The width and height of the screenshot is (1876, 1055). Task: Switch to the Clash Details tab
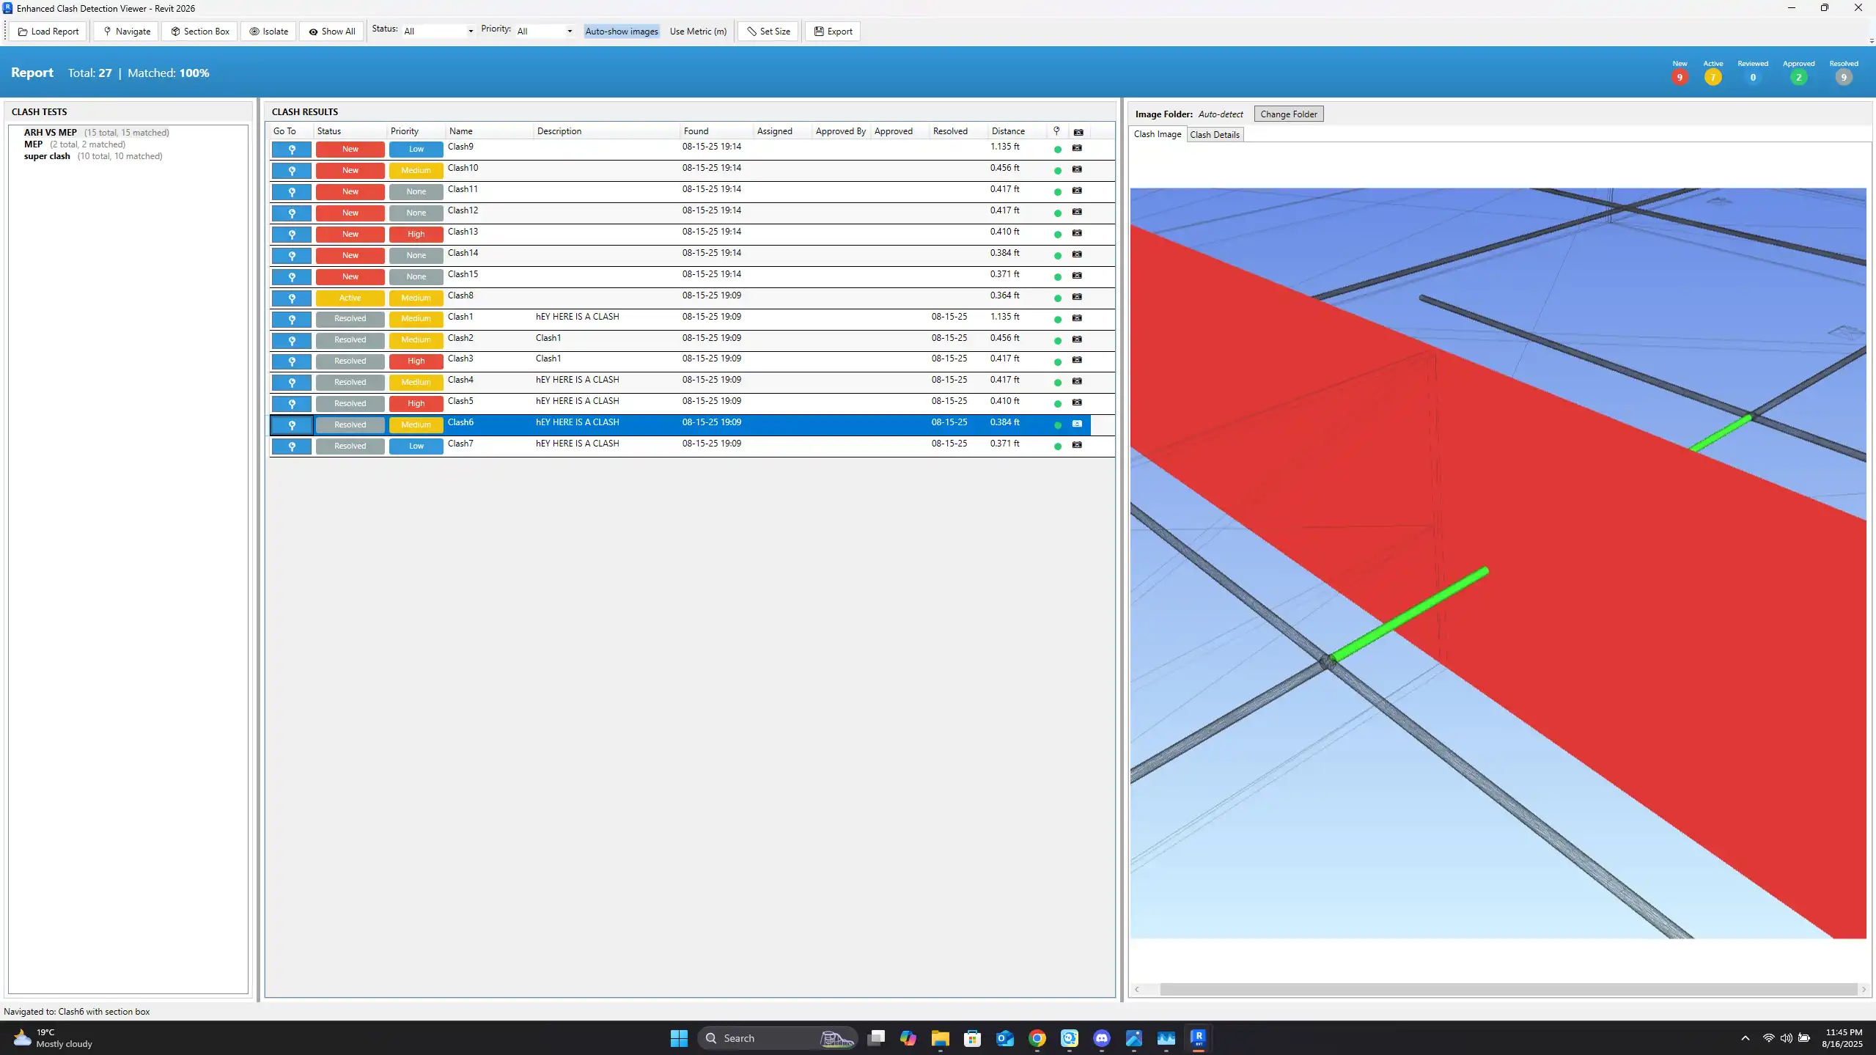click(1214, 135)
